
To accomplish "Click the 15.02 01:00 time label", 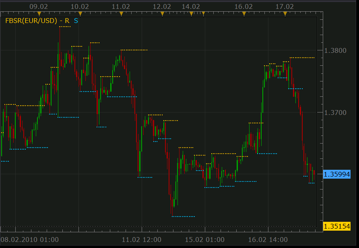I will (x=205, y=240).
